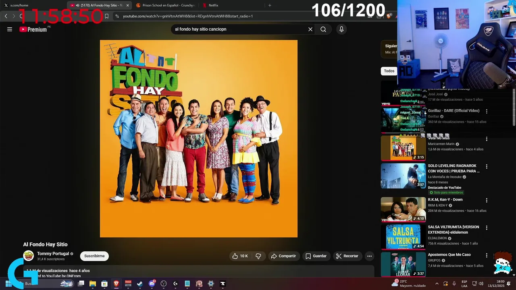516x290 pixels.
Task: Start voice search with microphone icon
Action: (341, 29)
